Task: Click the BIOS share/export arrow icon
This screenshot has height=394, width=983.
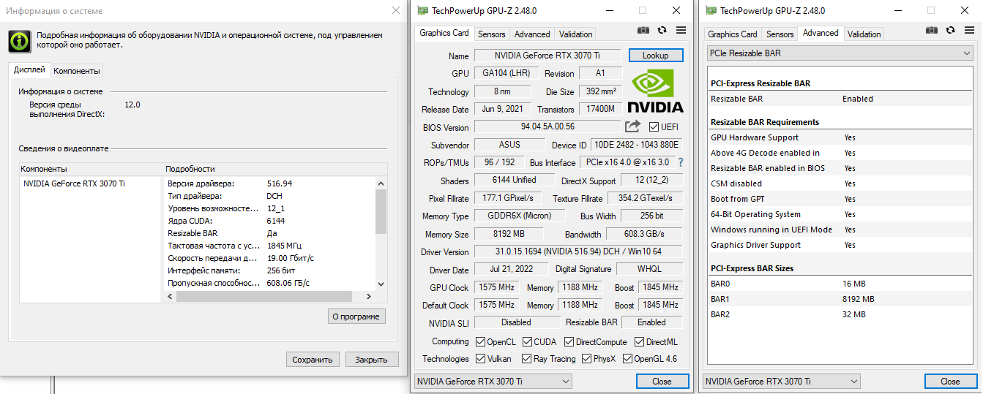Action: point(632,126)
